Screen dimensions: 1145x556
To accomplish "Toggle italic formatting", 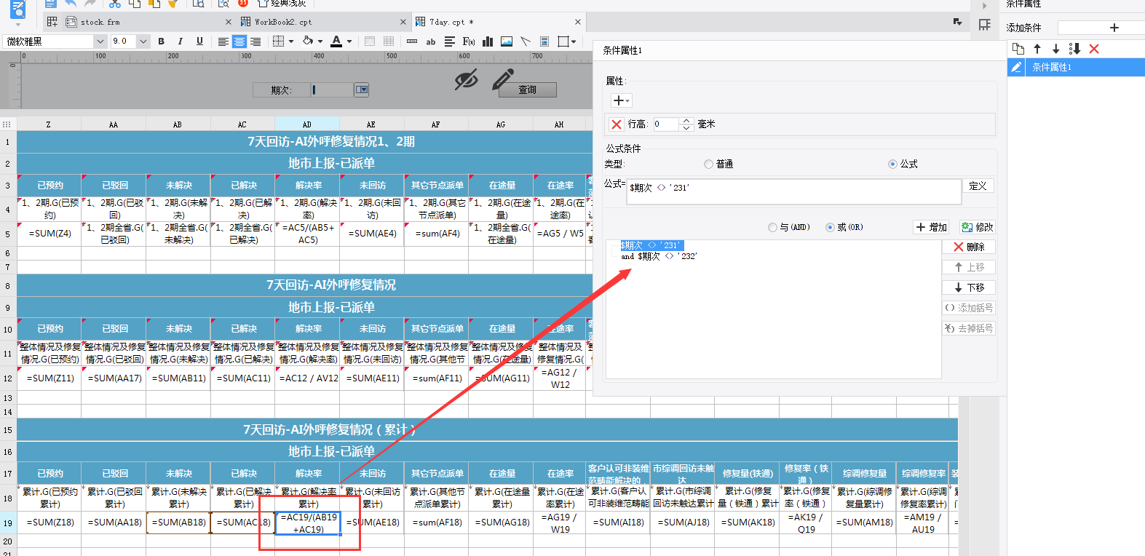I will pyautogui.click(x=180, y=41).
